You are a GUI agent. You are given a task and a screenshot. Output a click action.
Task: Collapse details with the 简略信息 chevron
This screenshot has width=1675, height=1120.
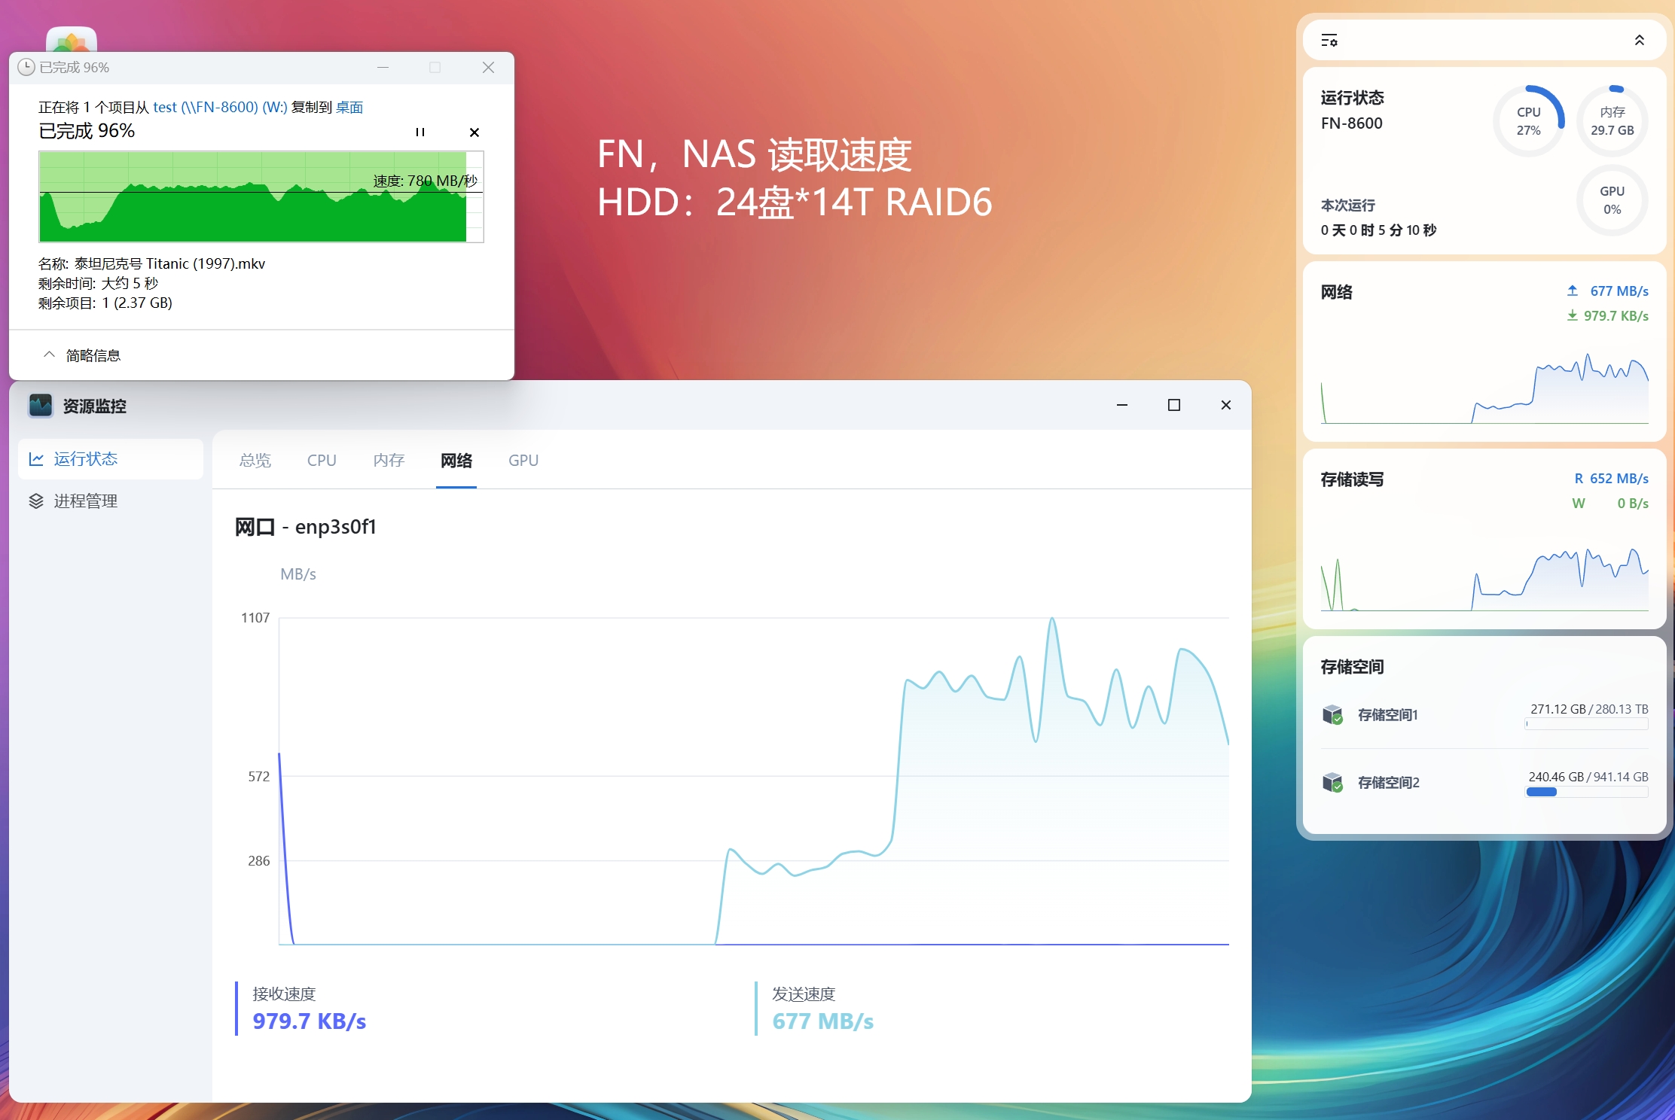[x=50, y=355]
